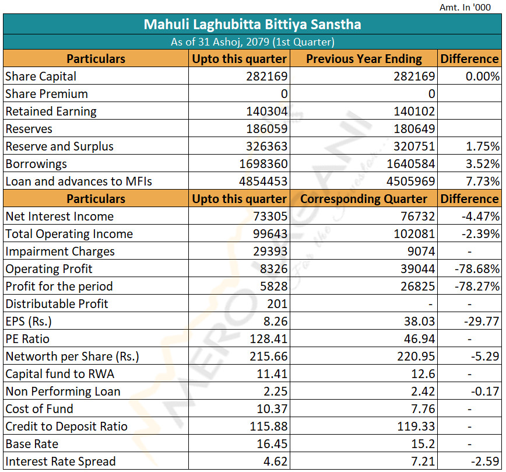Click the Credit to Deposit value 115.88

pyautogui.click(x=269, y=426)
